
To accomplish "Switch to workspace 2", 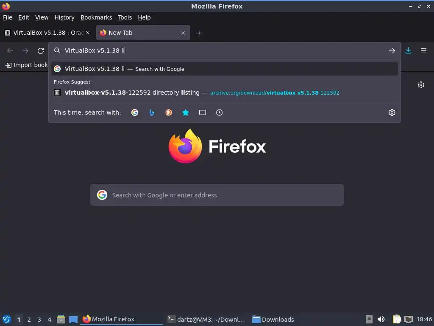I will (29, 320).
